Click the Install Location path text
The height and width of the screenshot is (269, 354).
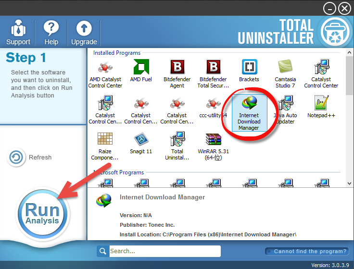pos(208,234)
